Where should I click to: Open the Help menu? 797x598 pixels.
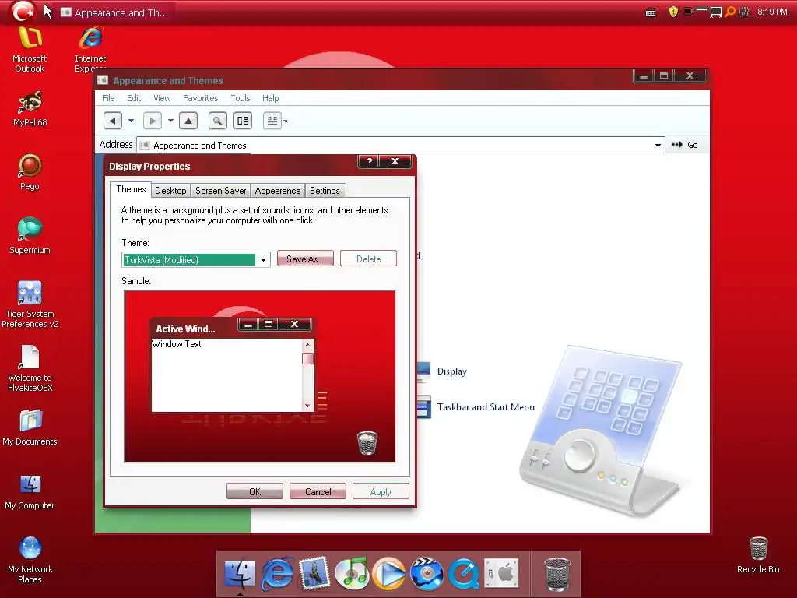(270, 98)
